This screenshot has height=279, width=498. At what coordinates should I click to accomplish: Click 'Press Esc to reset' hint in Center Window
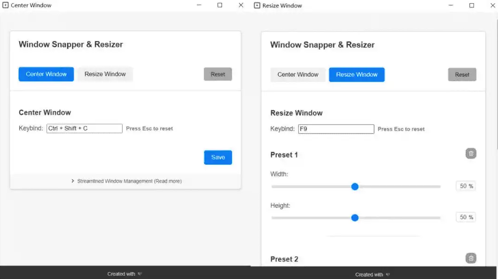click(149, 128)
